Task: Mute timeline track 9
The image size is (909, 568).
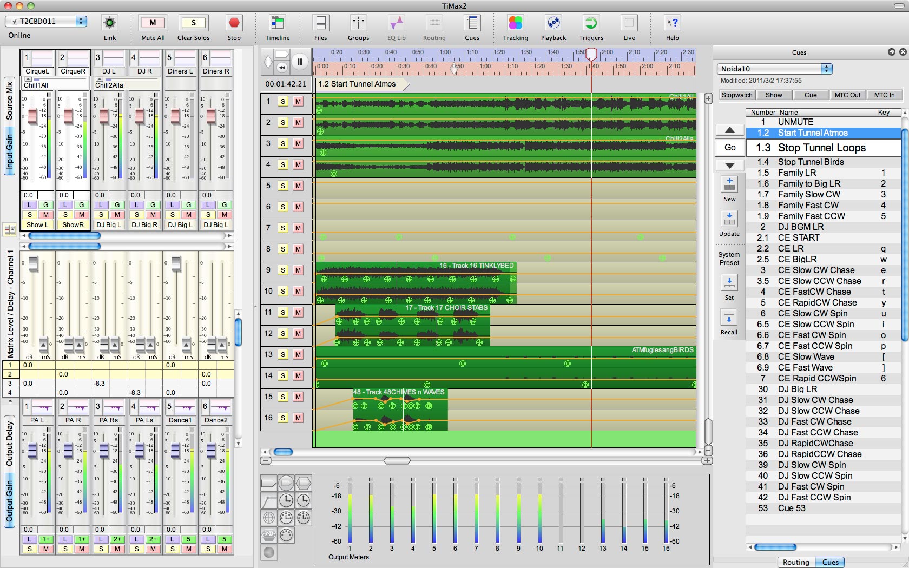Action: [x=298, y=270]
